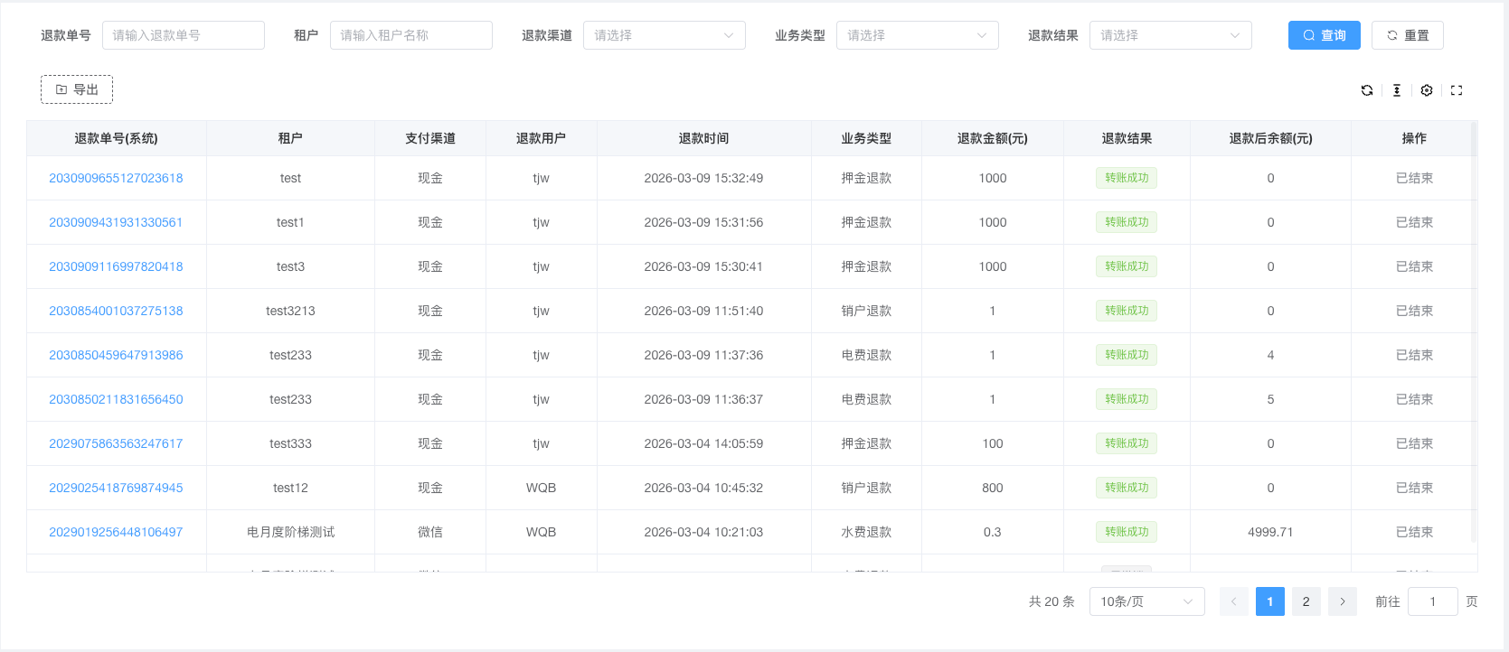Image resolution: width=1509 pixels, height=652 pixels.
Task: Click the 销户退款 cell in test12 row
Action: point(866,488)
